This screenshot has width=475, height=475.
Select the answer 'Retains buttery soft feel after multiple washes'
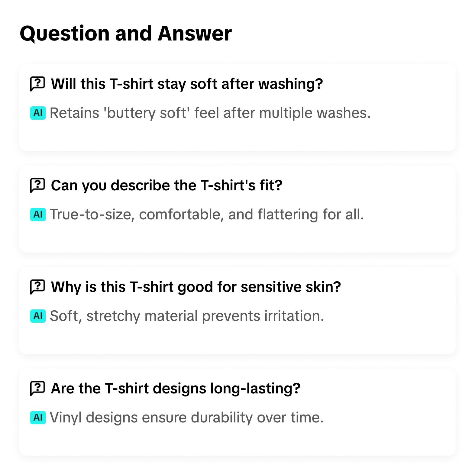(210, 113)
